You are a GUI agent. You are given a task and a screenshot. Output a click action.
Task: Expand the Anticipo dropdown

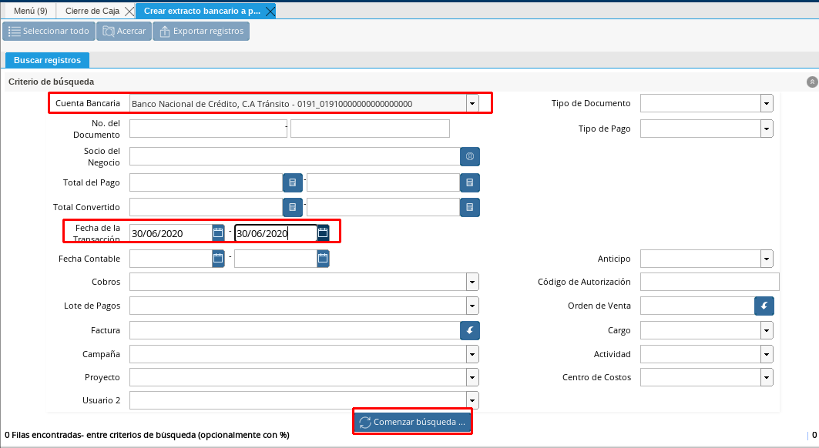pyautogui.click(x=767, y=259)
